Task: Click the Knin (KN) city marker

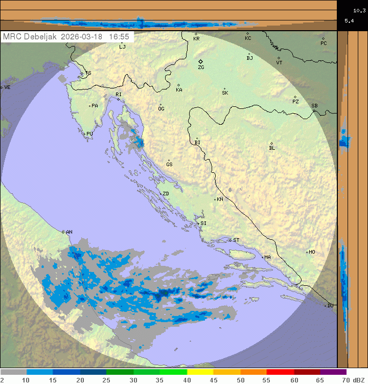Action: click(215, 199)
